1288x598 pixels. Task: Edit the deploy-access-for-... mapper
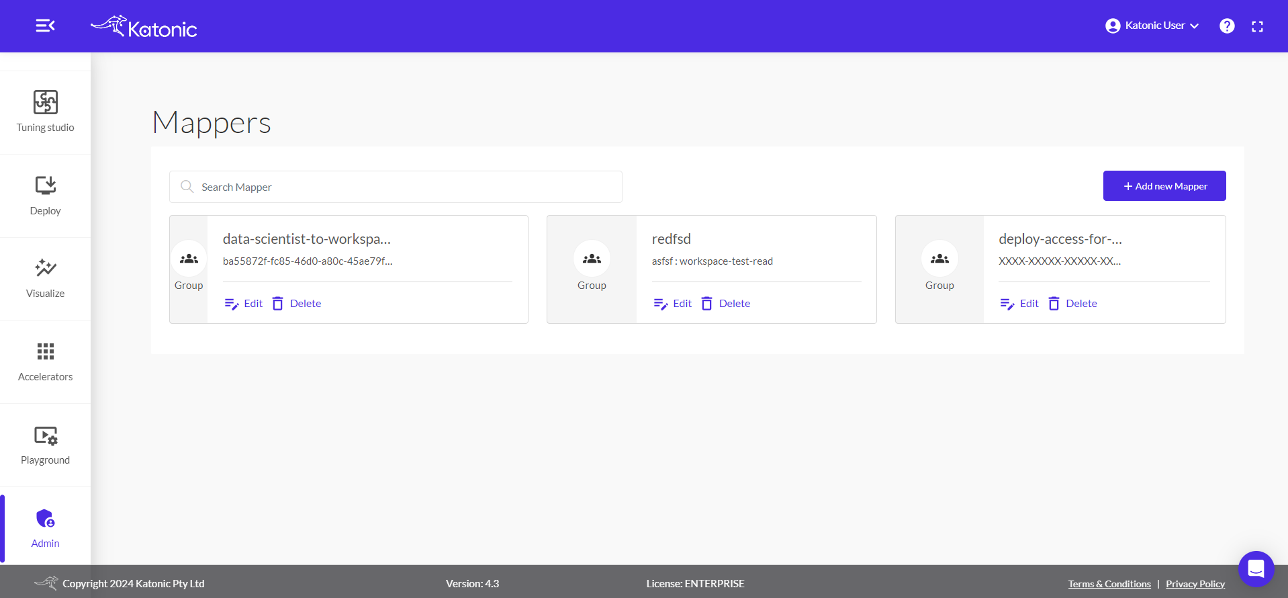point(1019,304)
